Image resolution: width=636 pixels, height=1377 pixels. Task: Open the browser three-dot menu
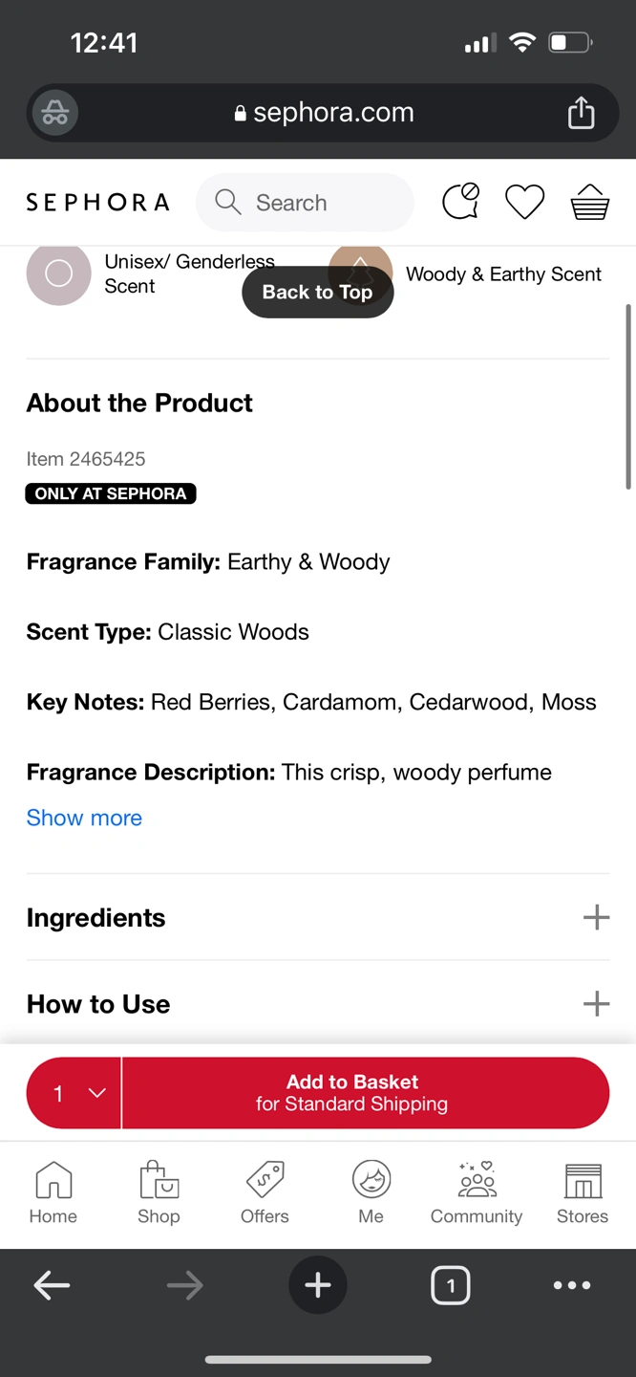click(x=572, y=1286)
